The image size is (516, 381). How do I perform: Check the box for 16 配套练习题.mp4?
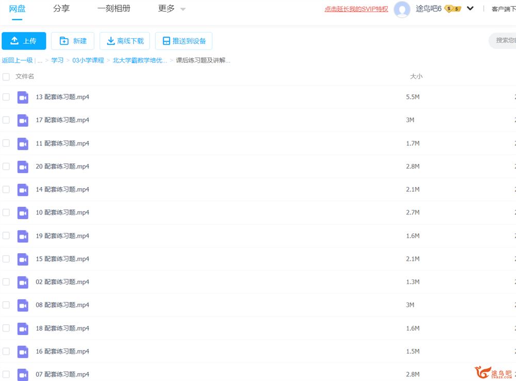[6, 351]
